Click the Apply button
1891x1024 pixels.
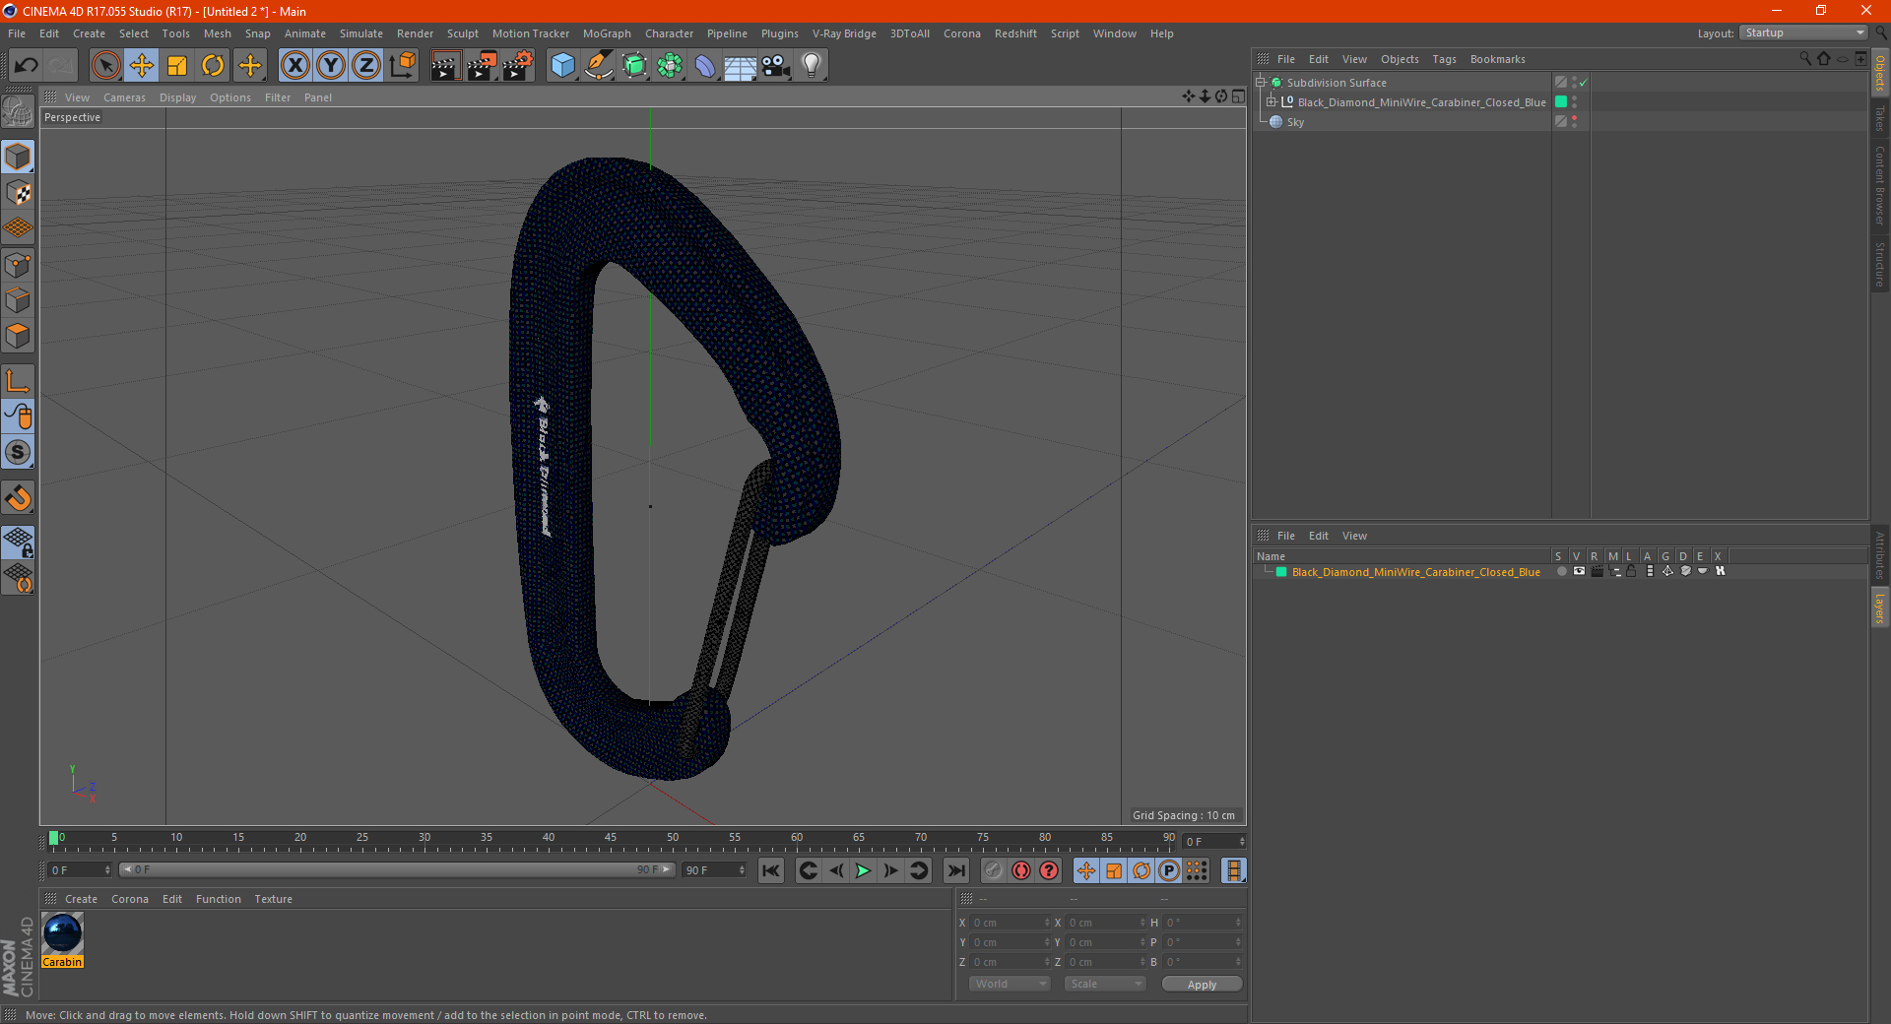[1202, 985]
